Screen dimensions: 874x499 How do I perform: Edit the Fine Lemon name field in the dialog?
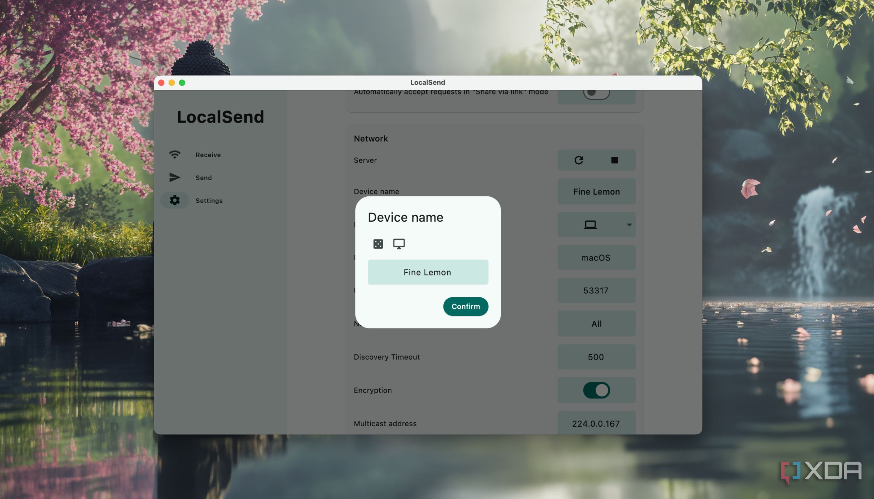428,272
